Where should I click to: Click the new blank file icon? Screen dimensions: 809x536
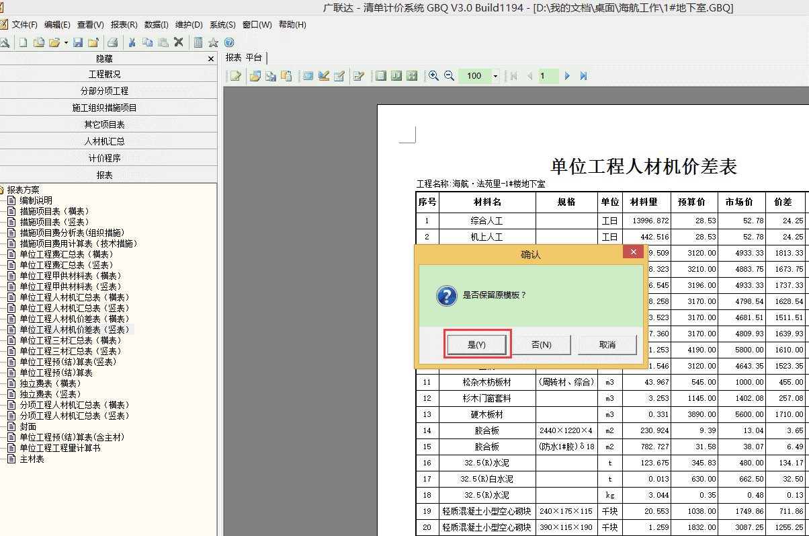[24, 42]
